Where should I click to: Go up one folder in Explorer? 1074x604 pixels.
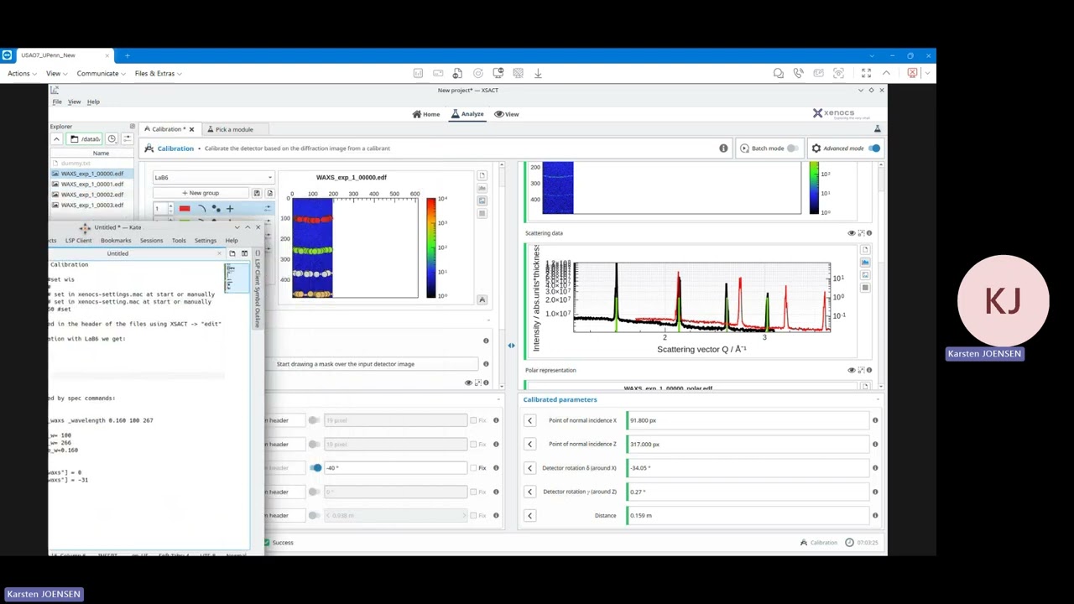point(56,139)
